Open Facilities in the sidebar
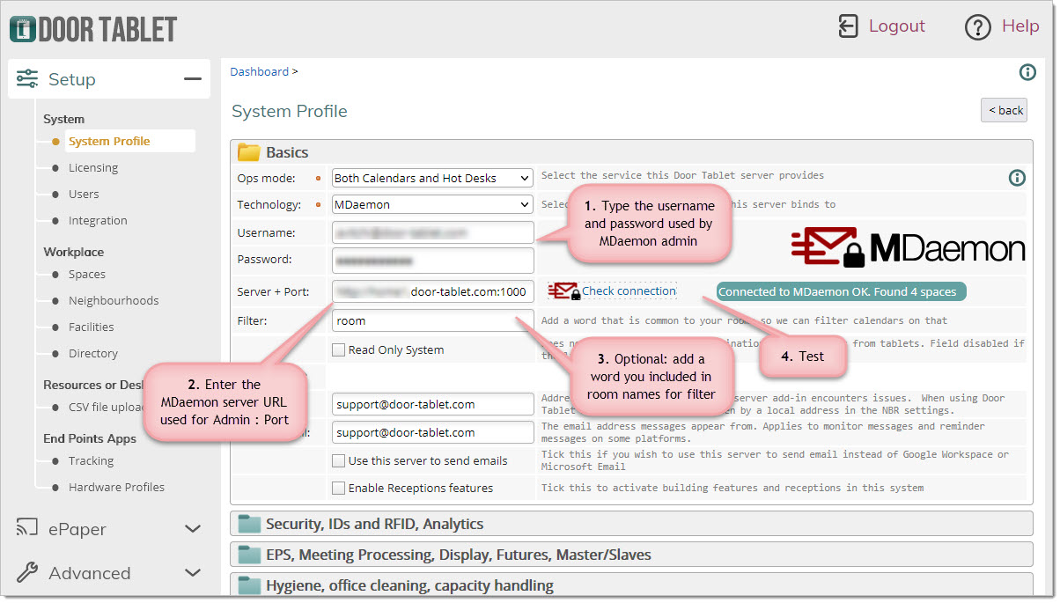 point(92,327)
